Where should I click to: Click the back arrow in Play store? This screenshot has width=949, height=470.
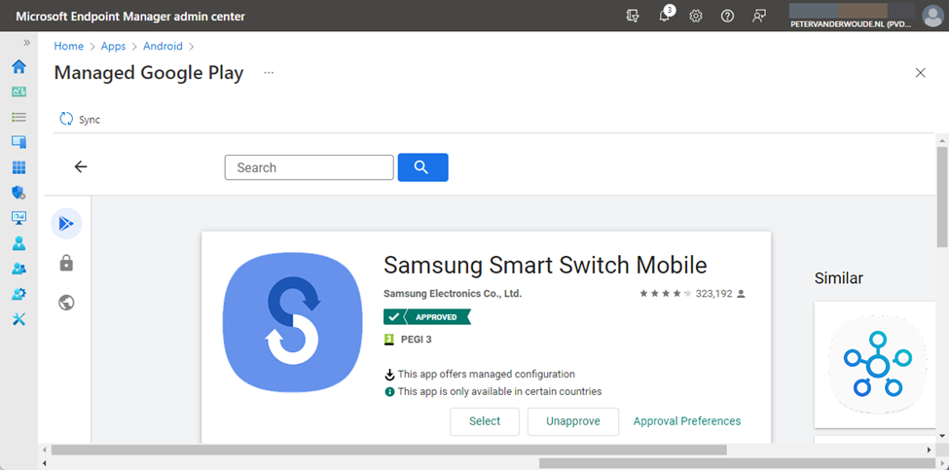[x=81, y=167]
